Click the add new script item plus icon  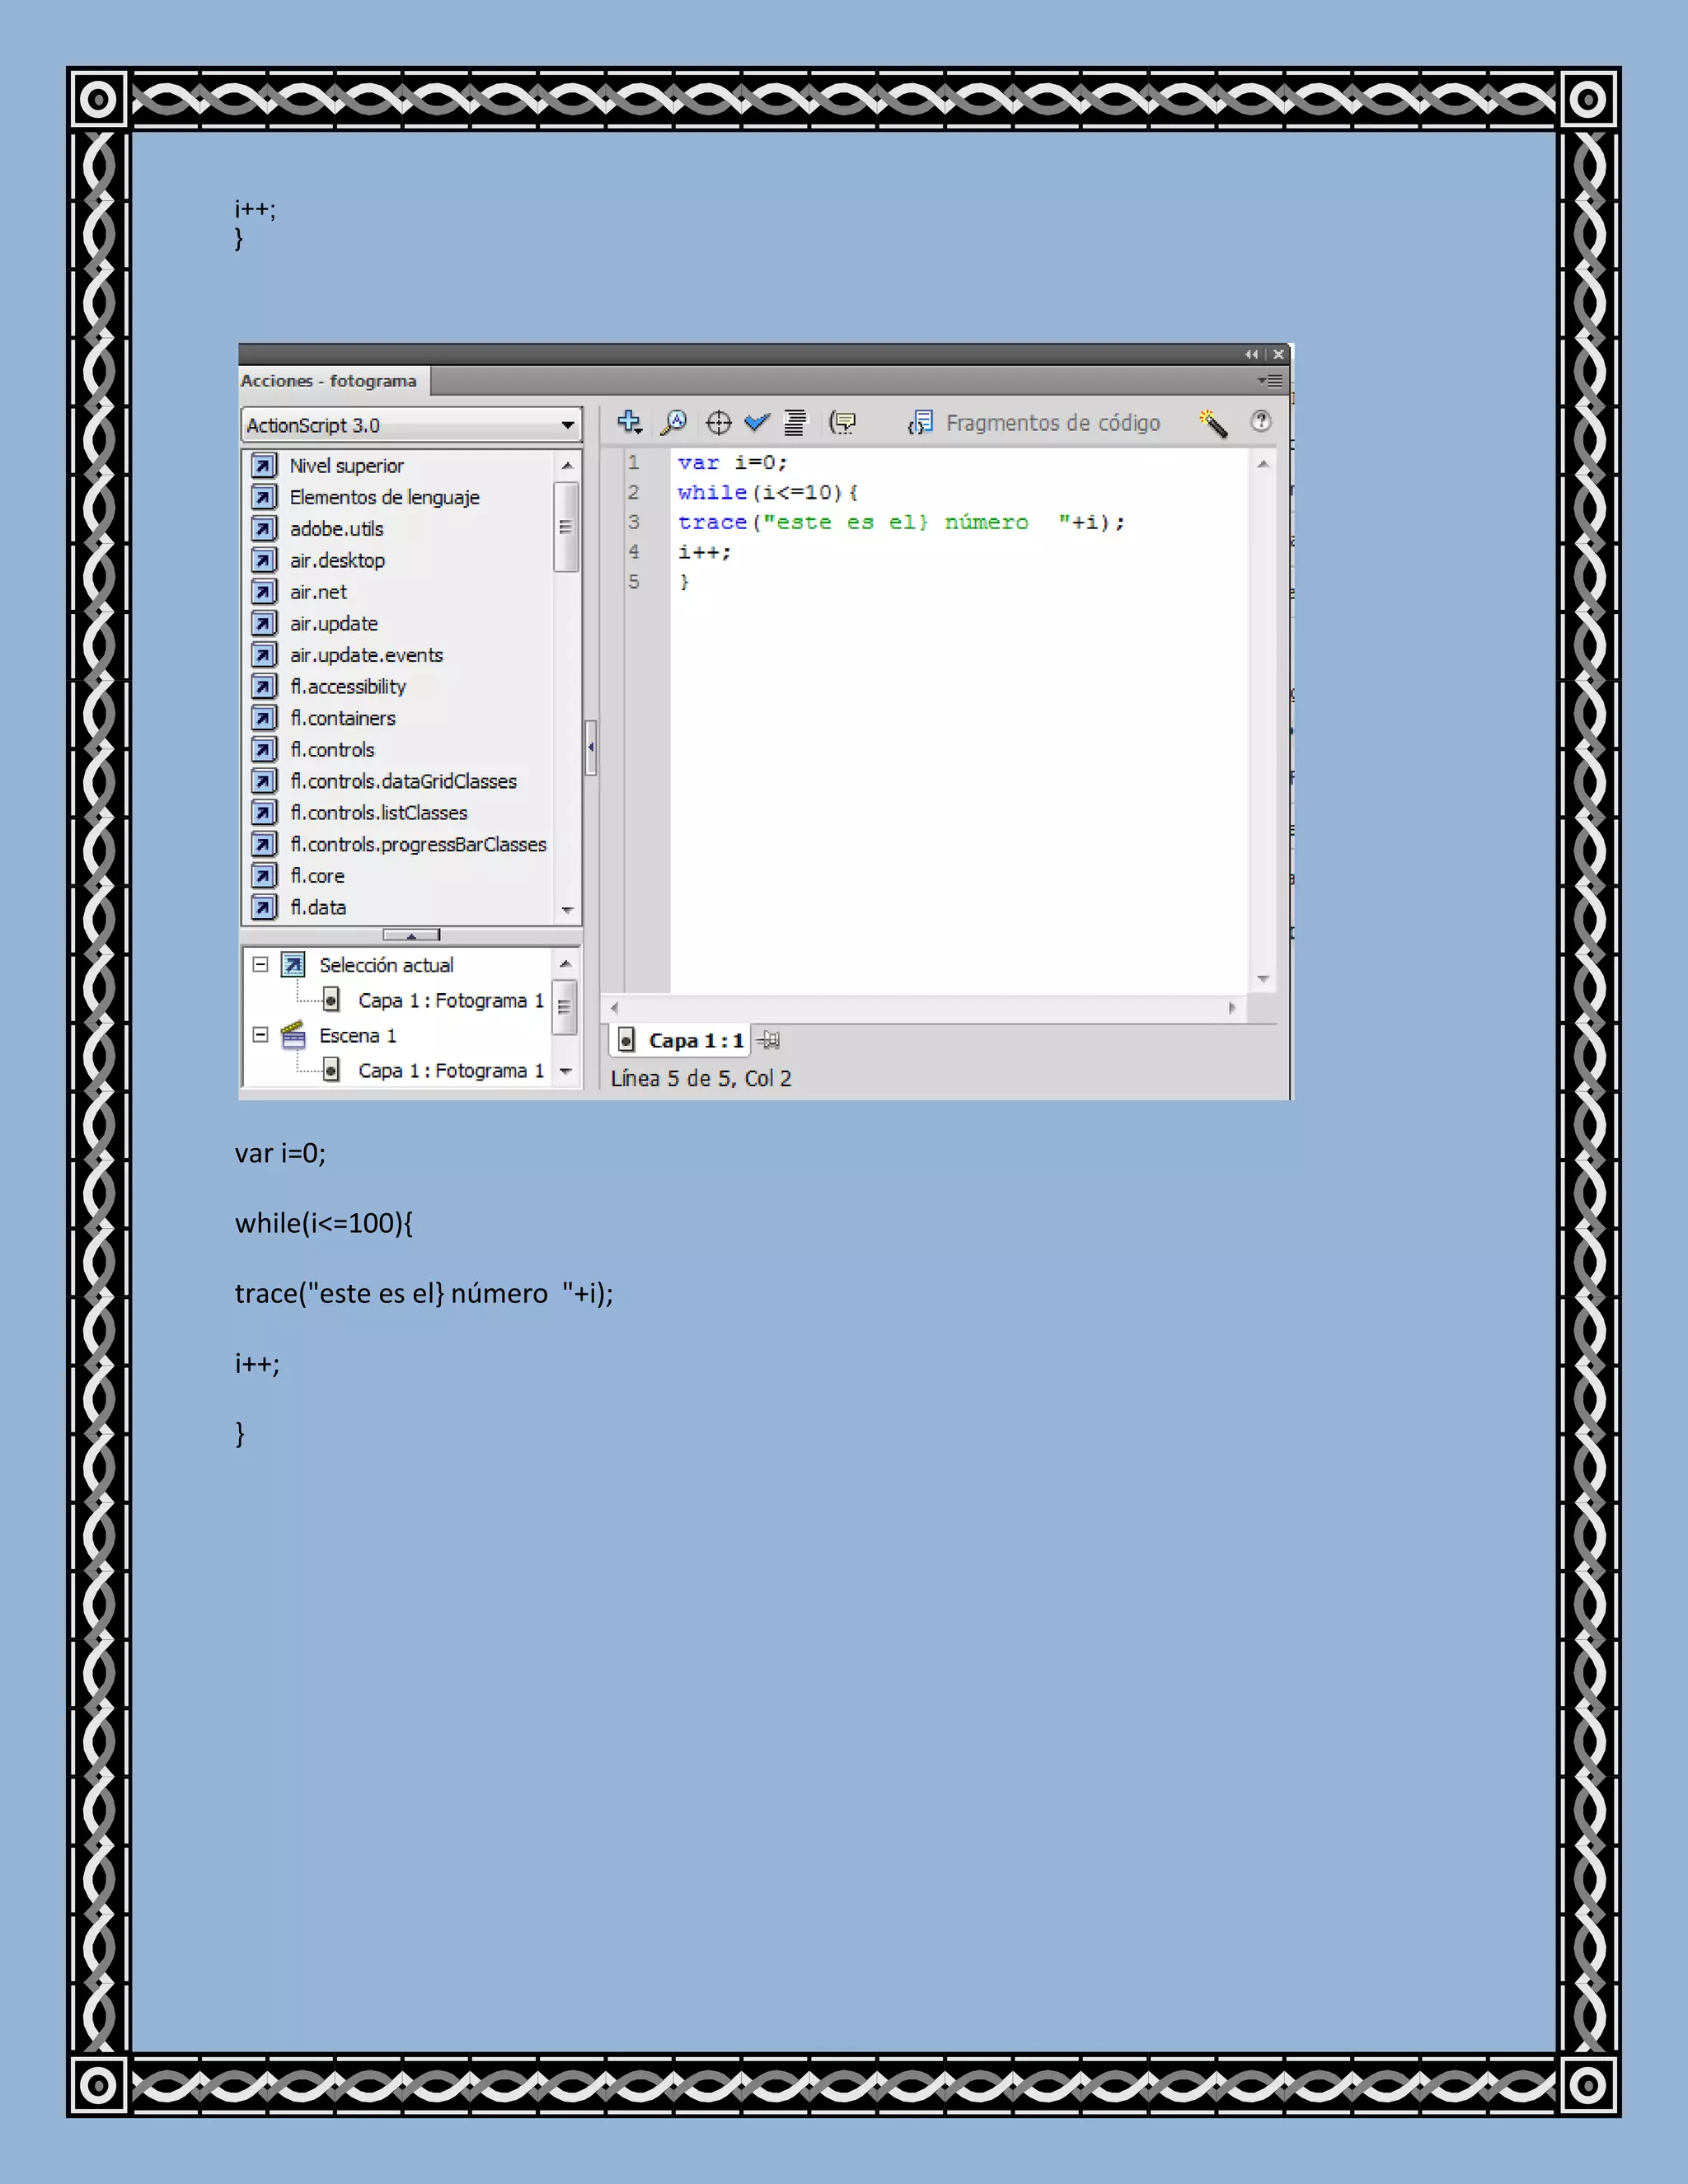(629, 422)
